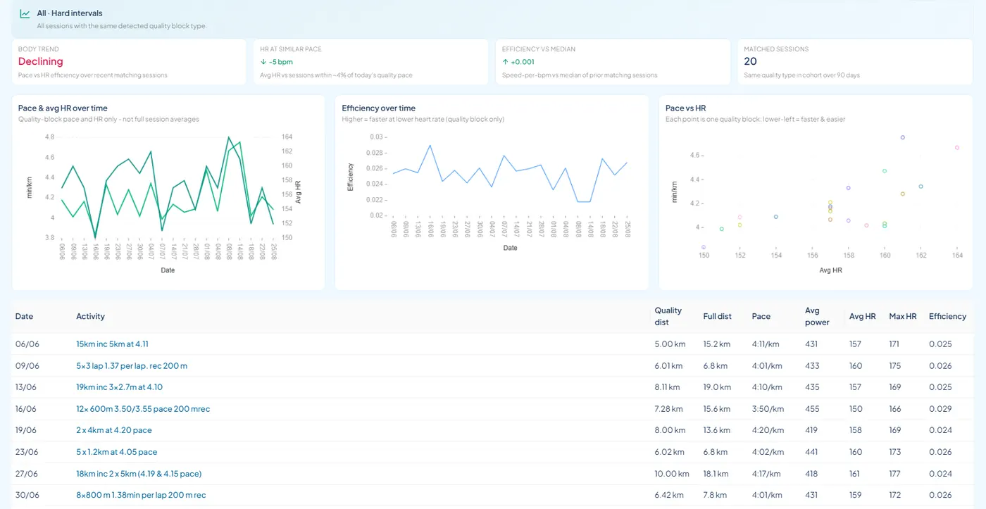The image size is (986, 509).
Task: Click the Activity column header
Action: pos(90,317)
